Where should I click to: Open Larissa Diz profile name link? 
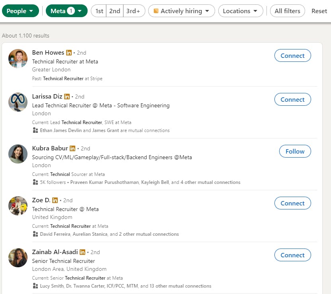47,97
